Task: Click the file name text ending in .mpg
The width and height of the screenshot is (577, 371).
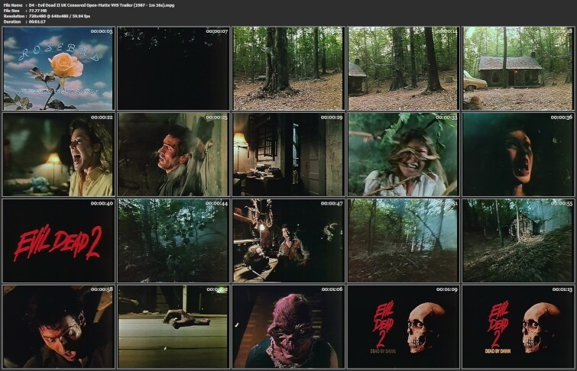Action: (x=102, y=5)
